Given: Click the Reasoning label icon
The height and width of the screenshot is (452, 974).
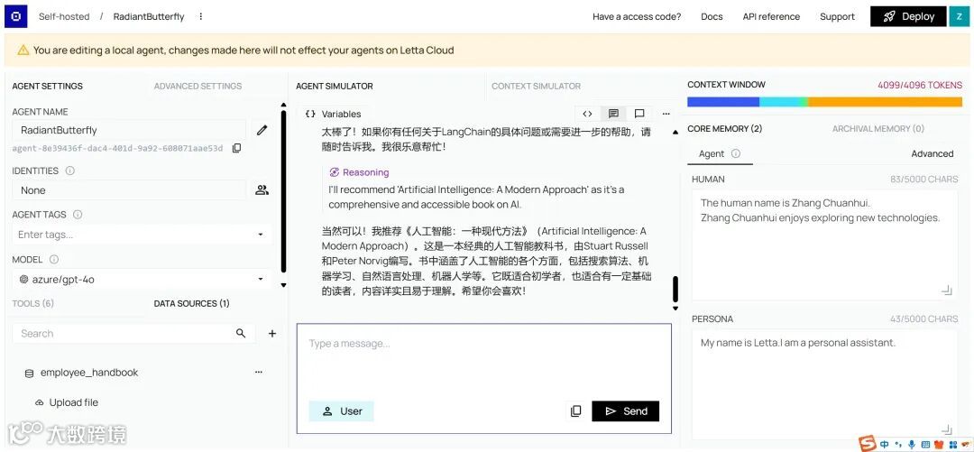Looking at the screenshot, I should coord(335,172).
